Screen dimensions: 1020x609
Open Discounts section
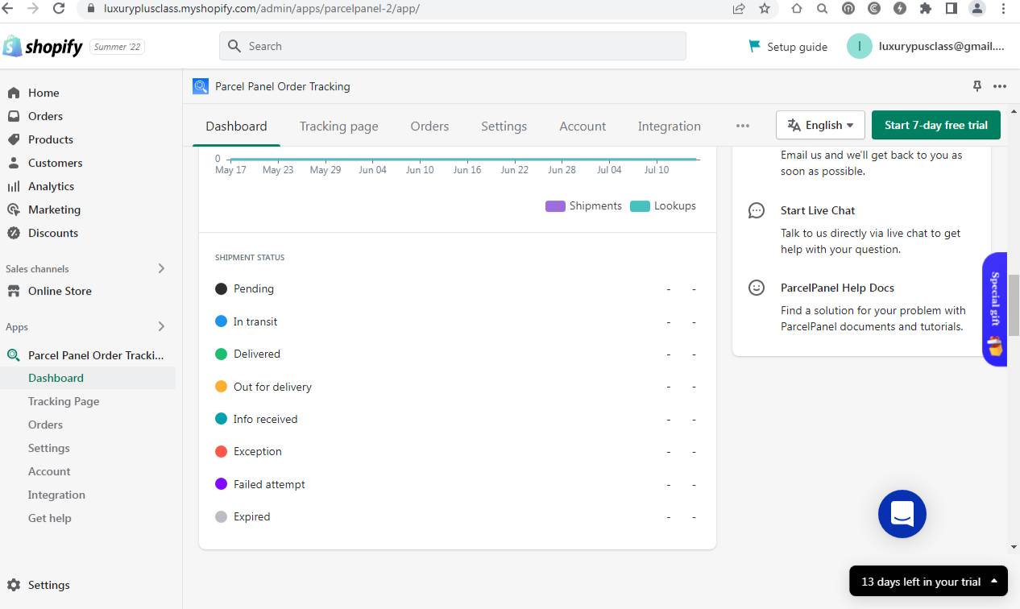(x=53, y=233)
